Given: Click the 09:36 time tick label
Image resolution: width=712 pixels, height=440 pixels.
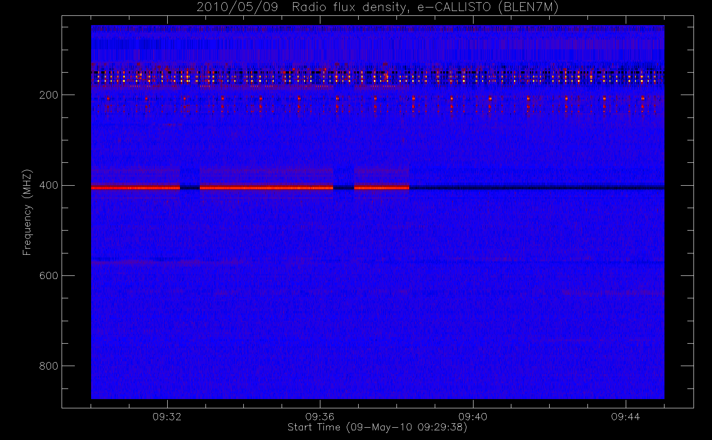Looking at the screenshot, I should coord(320,417).
